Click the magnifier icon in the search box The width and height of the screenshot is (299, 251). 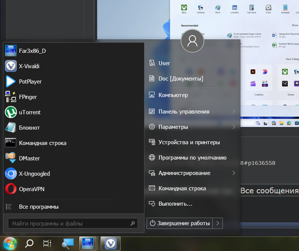pos(132,223)
